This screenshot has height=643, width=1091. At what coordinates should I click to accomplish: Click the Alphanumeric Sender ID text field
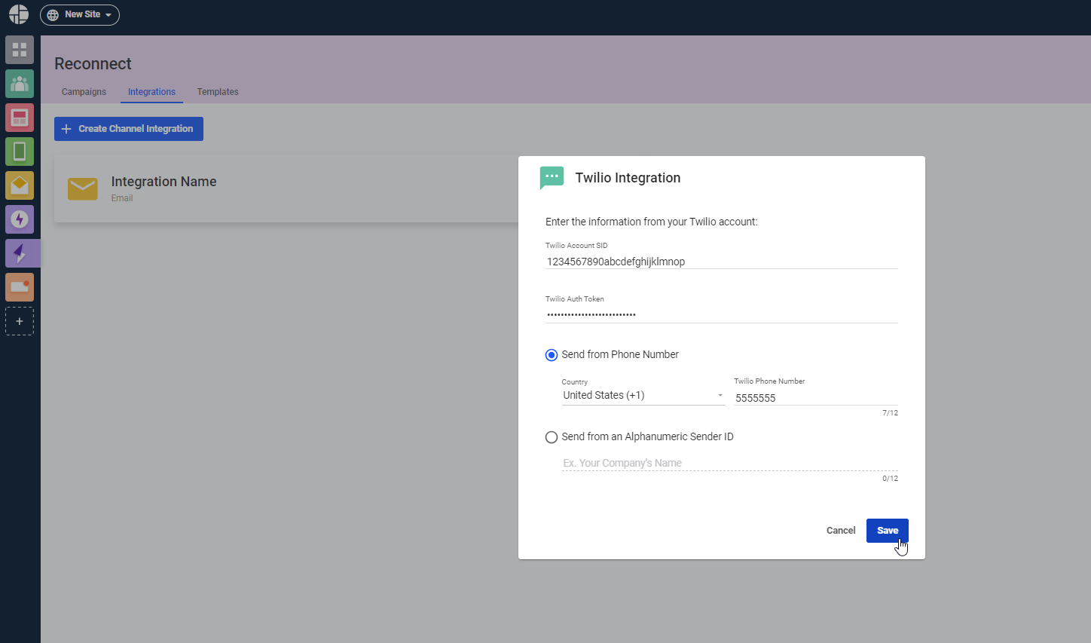coord(730,463)
